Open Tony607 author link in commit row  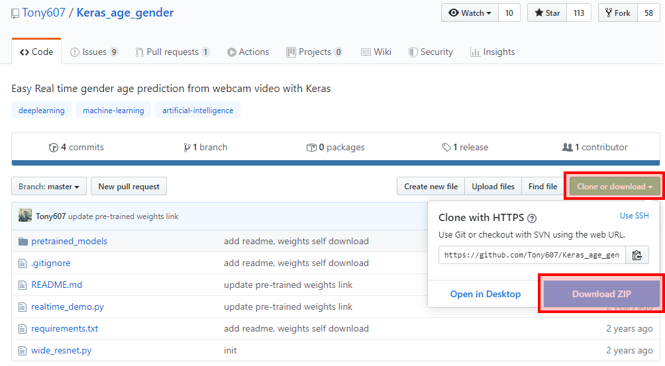click(x=50, y=216)
